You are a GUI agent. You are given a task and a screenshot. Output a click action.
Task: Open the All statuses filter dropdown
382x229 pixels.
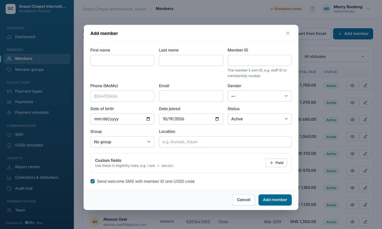(x=335, y=56)
